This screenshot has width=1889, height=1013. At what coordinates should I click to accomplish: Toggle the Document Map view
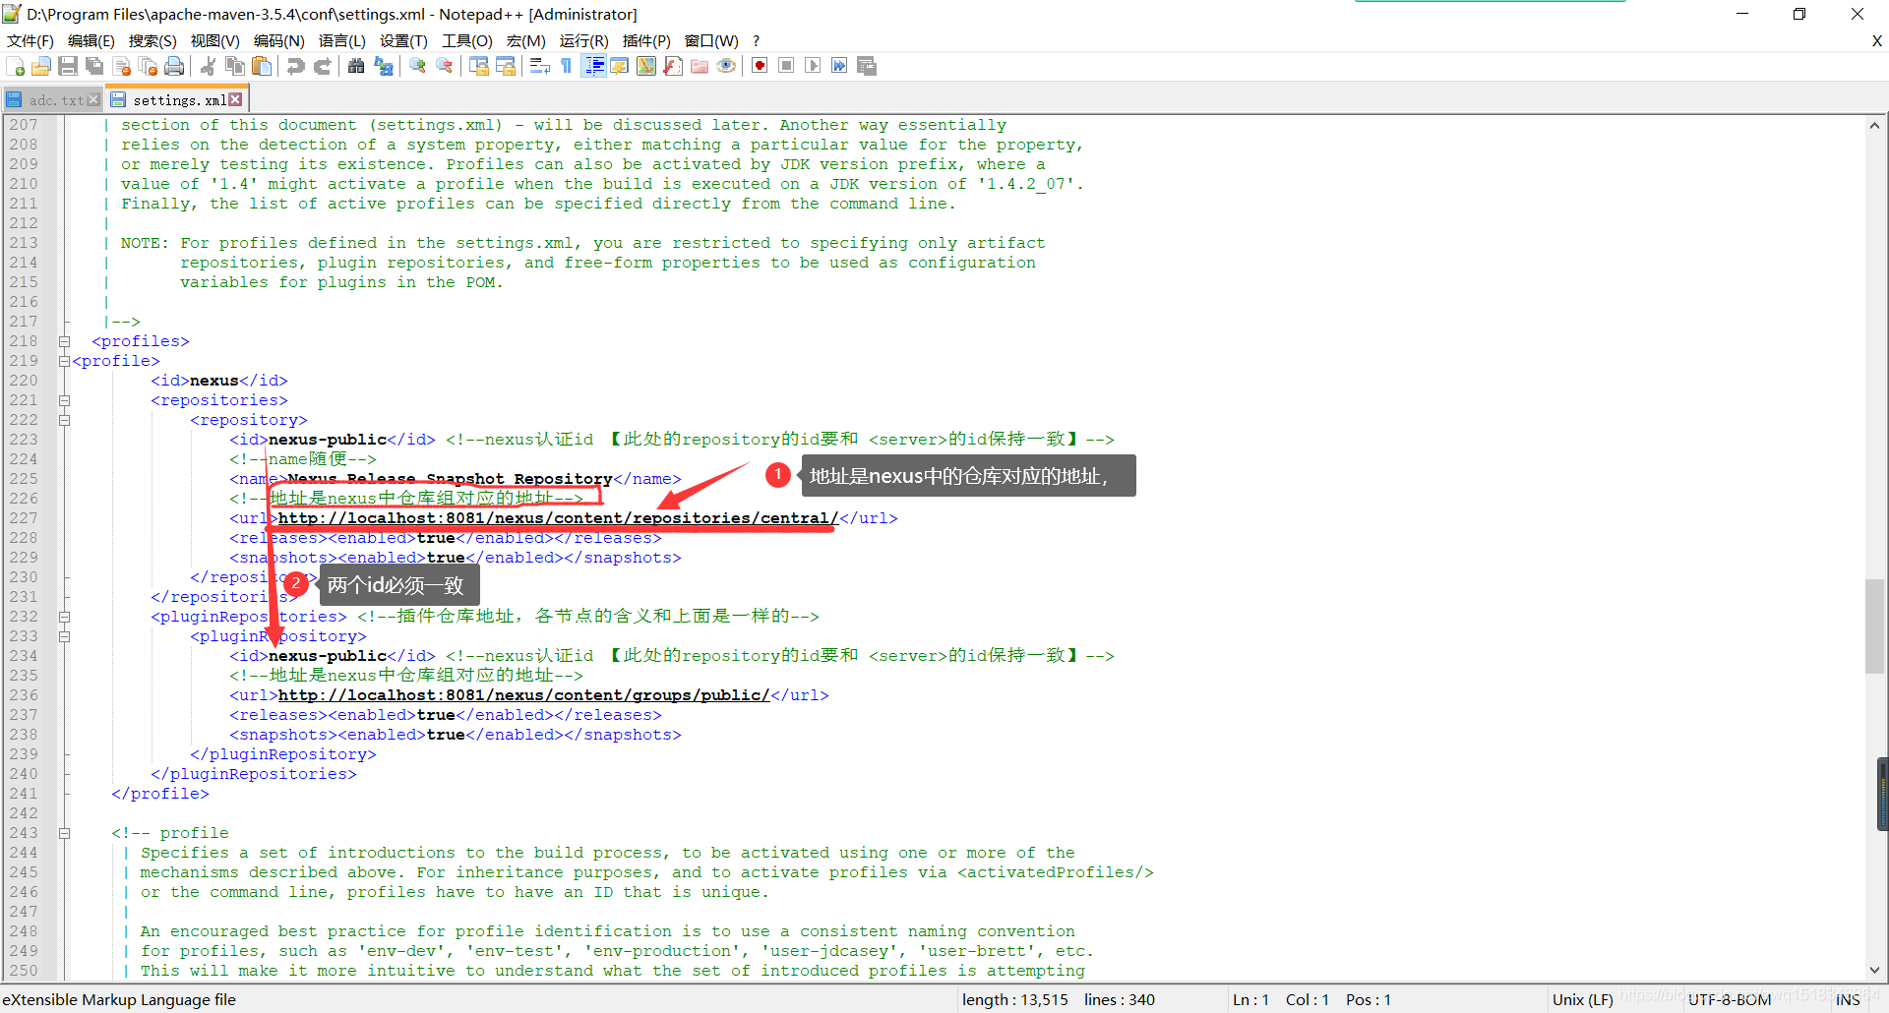coord(646,65)
